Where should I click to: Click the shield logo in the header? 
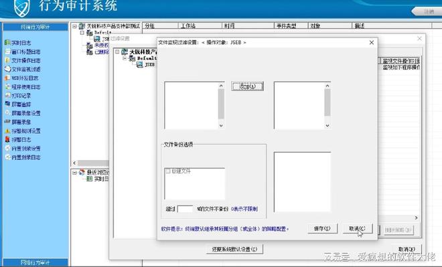coord(21,7)
